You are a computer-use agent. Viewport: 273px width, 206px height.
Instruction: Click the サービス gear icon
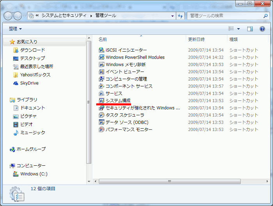pyautogui.click(x=101, y=93)
